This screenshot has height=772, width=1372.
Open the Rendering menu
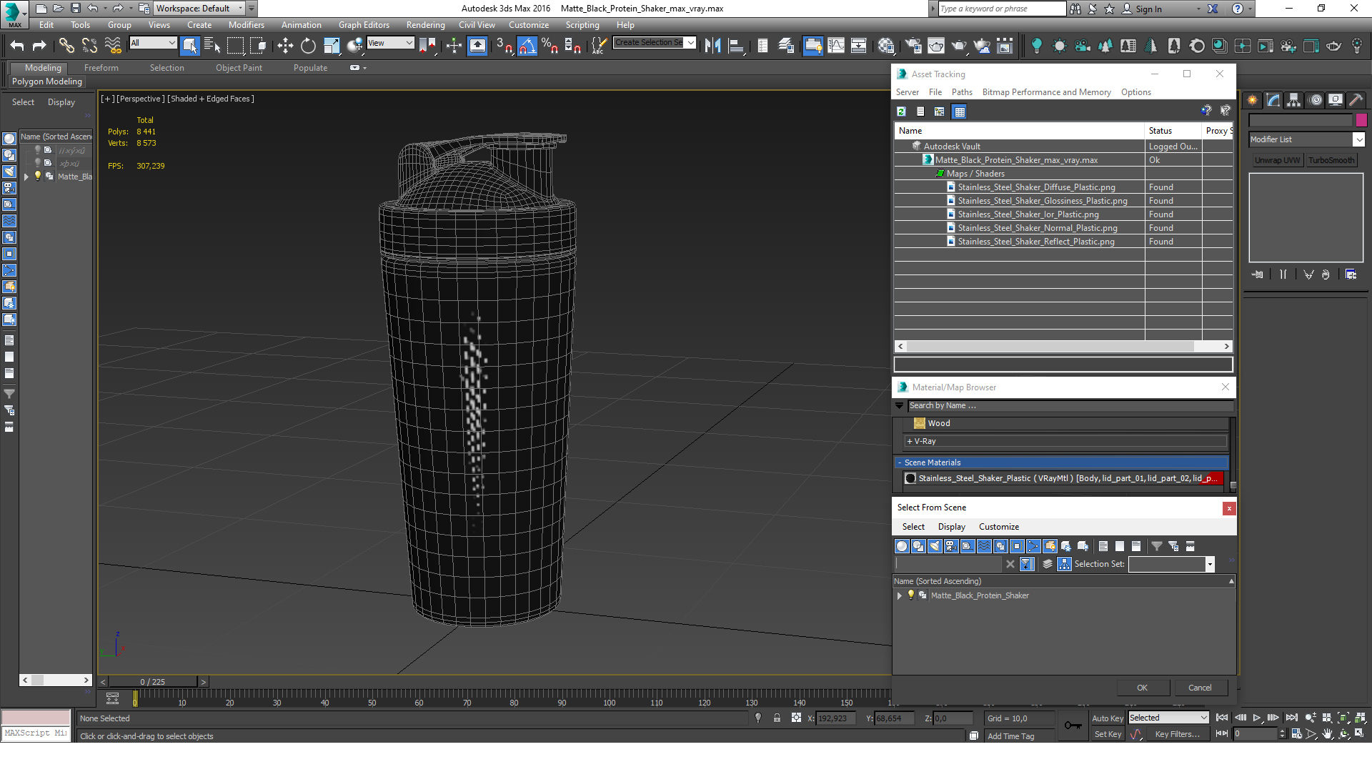[425, 25]
